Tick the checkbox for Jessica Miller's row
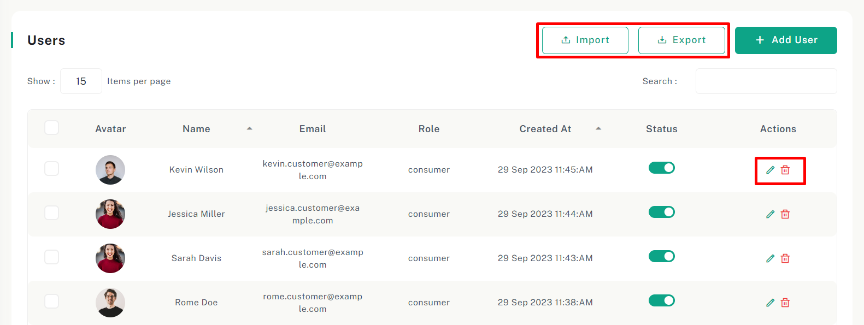Viewport: 864px width, 325px height. click(51, 212)
